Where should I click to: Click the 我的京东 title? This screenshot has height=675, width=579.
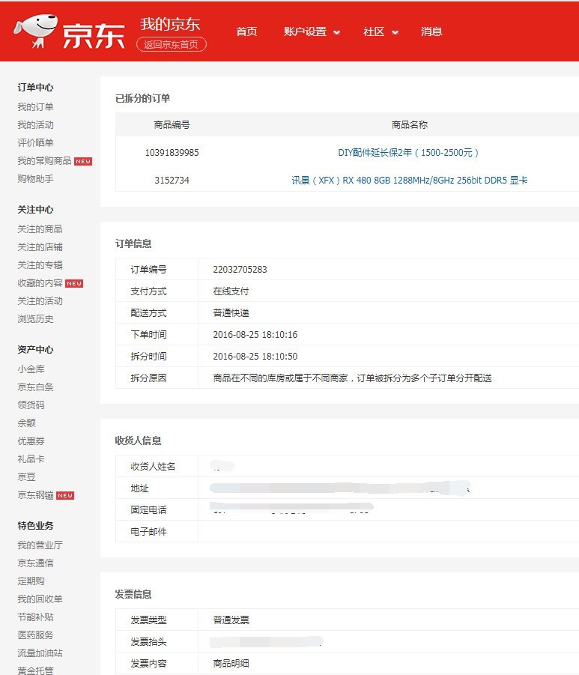point(170,24)
